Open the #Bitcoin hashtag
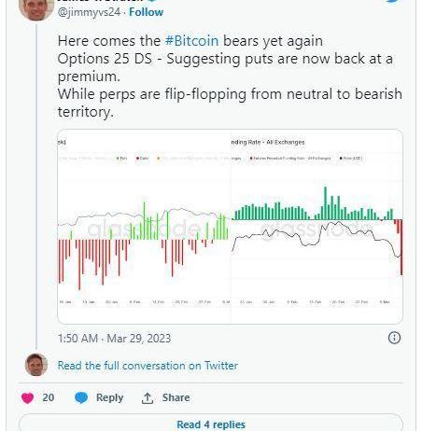The height and width of the screenshot is (431, 422). [x=191, y=41]
